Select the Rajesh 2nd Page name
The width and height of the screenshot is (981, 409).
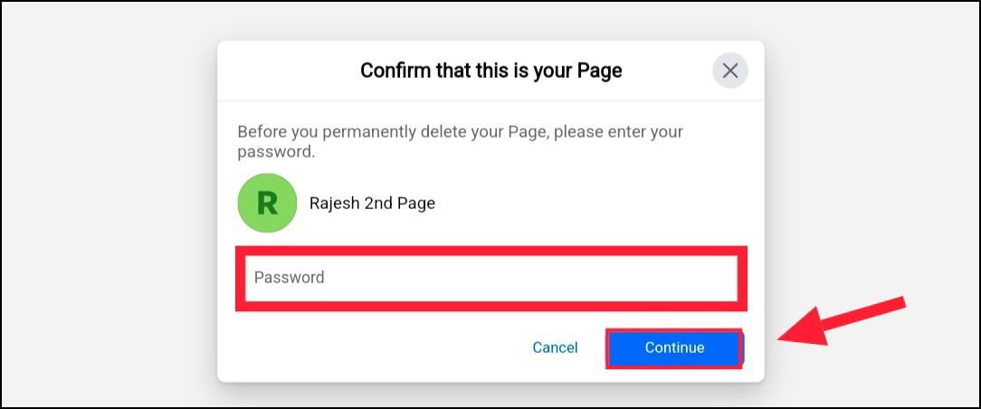point(372,204)
